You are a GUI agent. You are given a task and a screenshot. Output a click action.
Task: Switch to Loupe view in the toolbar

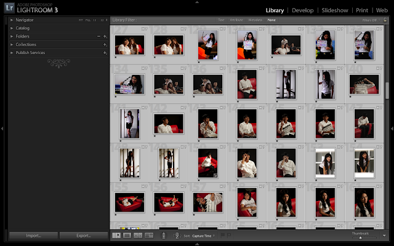tap(127, 236)
